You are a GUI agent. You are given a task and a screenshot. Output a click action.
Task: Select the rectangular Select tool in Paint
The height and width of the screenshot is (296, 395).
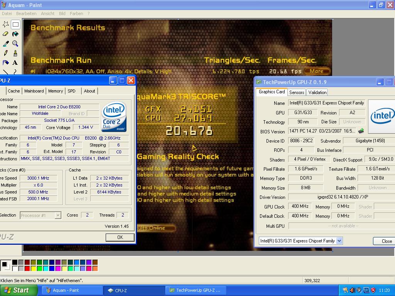tap(15, 24)
